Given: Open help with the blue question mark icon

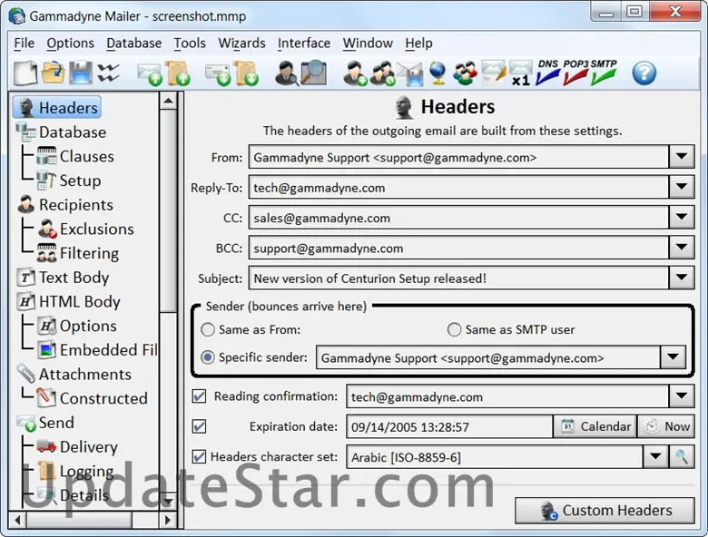Looking at the screenshot, I should [x=644, y=73].
